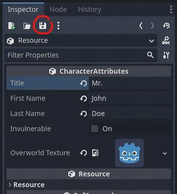
Task: Open property tools wrench settings icon
Action: click(x=166, y=55)
